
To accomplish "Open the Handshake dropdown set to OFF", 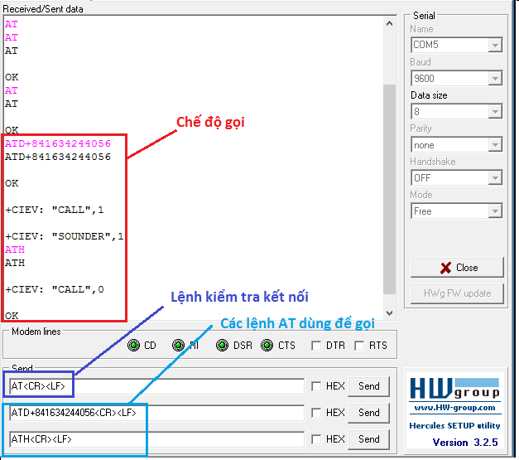I will point(495,178).
